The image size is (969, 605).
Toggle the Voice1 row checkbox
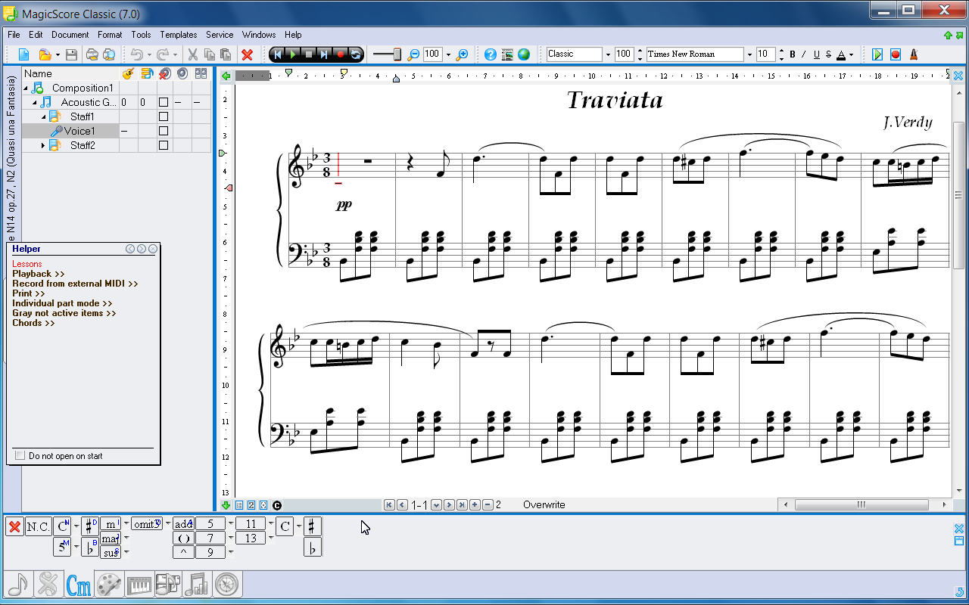tap(164, 131)
